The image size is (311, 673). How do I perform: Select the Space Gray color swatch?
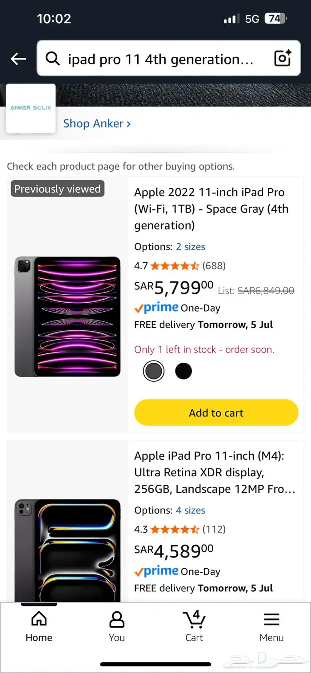point(154,371)
